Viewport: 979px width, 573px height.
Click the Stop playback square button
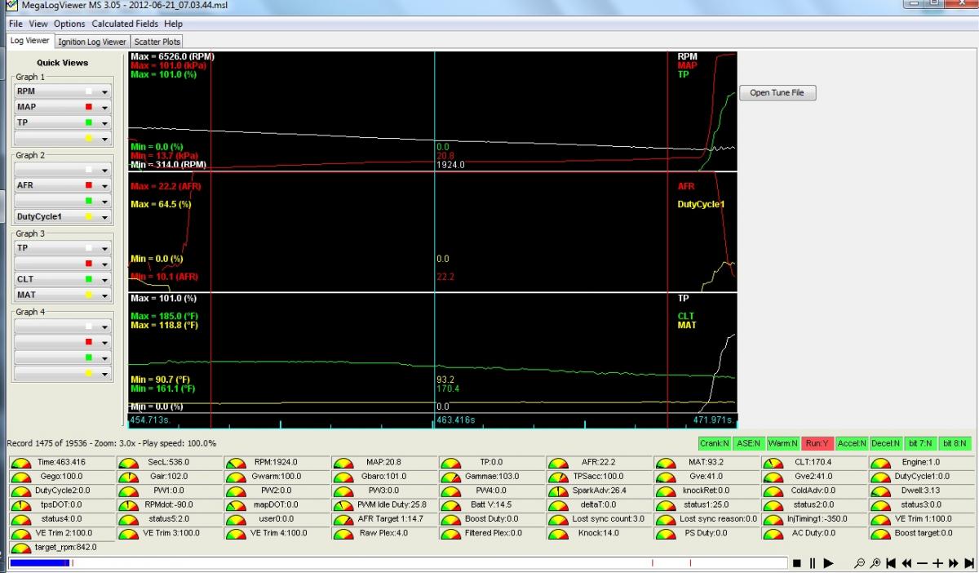[796, 563]
